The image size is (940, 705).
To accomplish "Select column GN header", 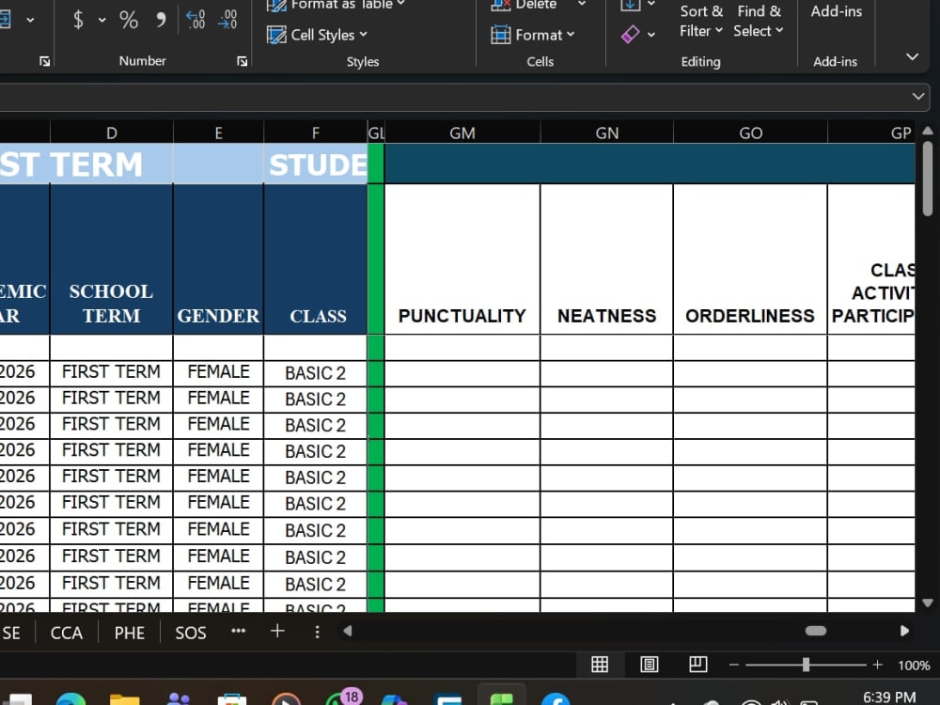I will pos(606,133).
